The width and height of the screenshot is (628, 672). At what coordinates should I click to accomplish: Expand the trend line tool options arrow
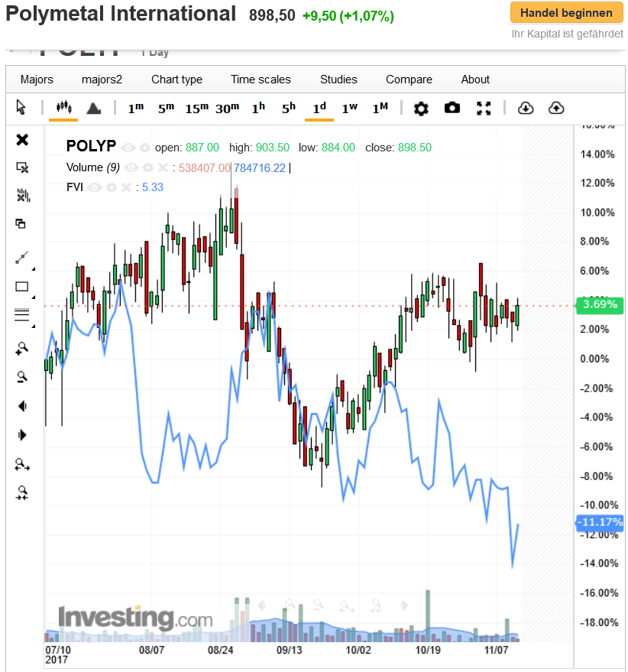point(34,268)
